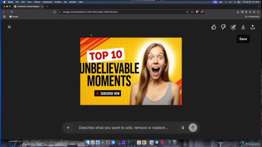Close the image preview overlay
Image resolution: width=262 pixels, height=147 pixels.
pyautogui.click(x=9, y=27)
